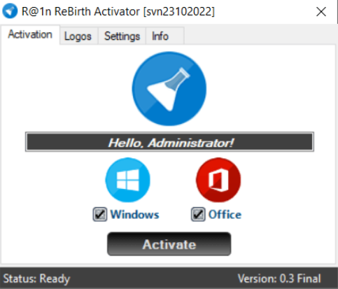Click the Windows checkbox label text
The height and width of the screenshot is (289, 338).
pyautogui.click(x=134, y=214)
